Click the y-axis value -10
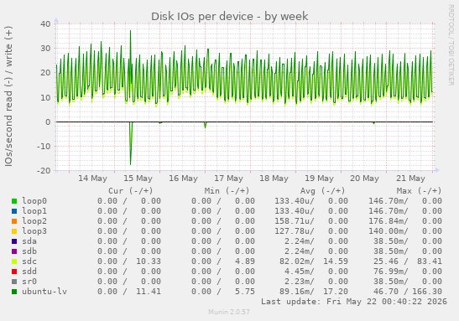 [x=44, y=146]
